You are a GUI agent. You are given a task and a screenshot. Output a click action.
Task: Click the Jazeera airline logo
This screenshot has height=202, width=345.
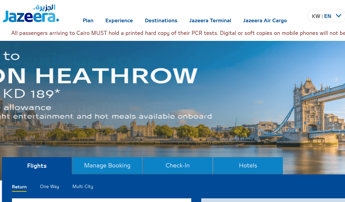tap(31, 14)
